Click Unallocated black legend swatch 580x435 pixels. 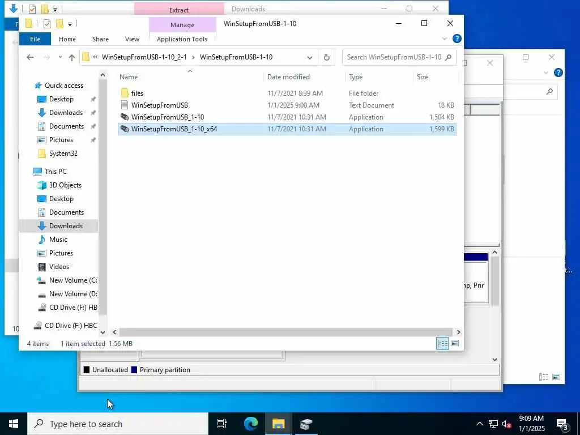87,370
